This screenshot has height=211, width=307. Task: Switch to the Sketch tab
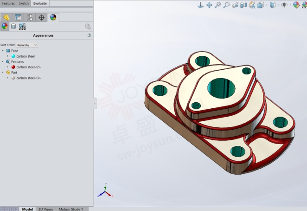point(24,3)
